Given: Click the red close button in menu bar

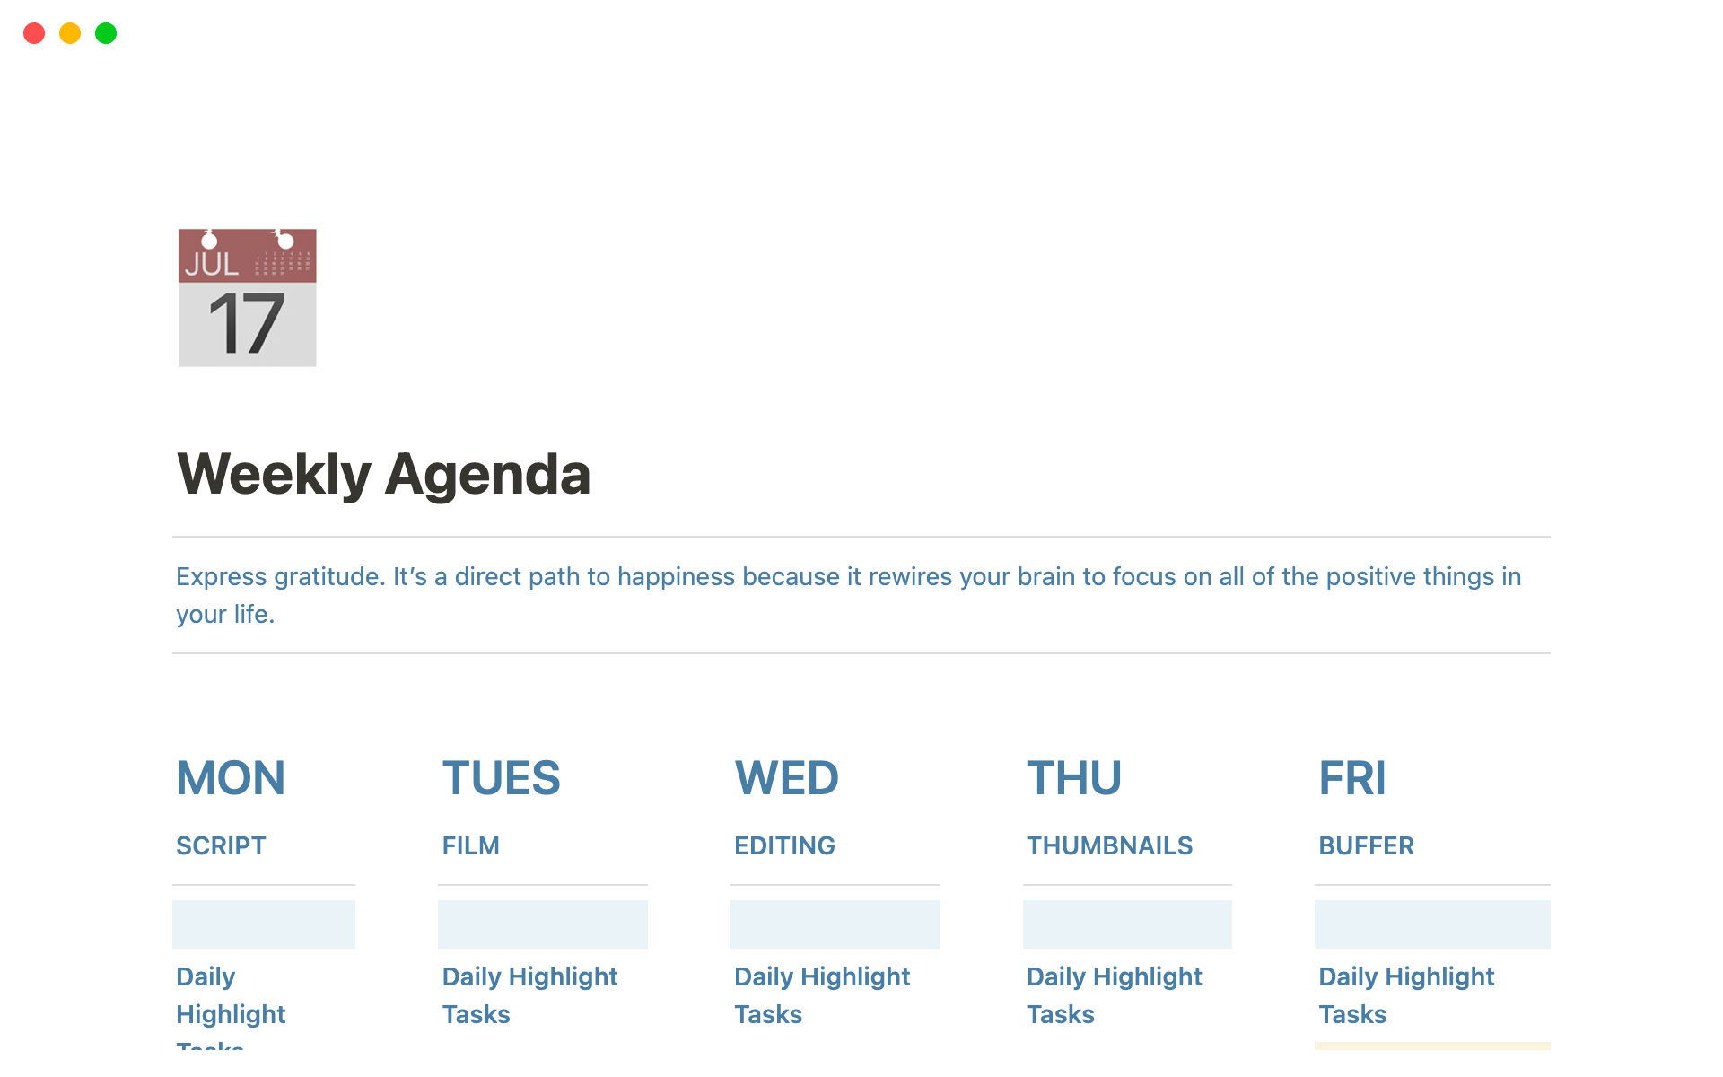Looking at the screenshot, I should [x=35, y=31].
